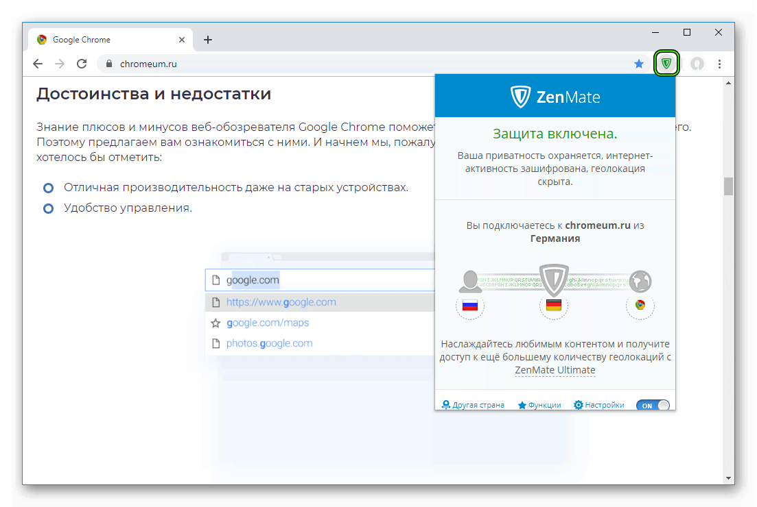Follow the ZenMate Ultimate link

555,370
